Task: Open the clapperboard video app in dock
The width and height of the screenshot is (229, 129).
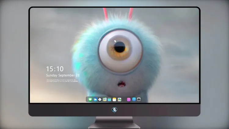Action: pos(109,99)
